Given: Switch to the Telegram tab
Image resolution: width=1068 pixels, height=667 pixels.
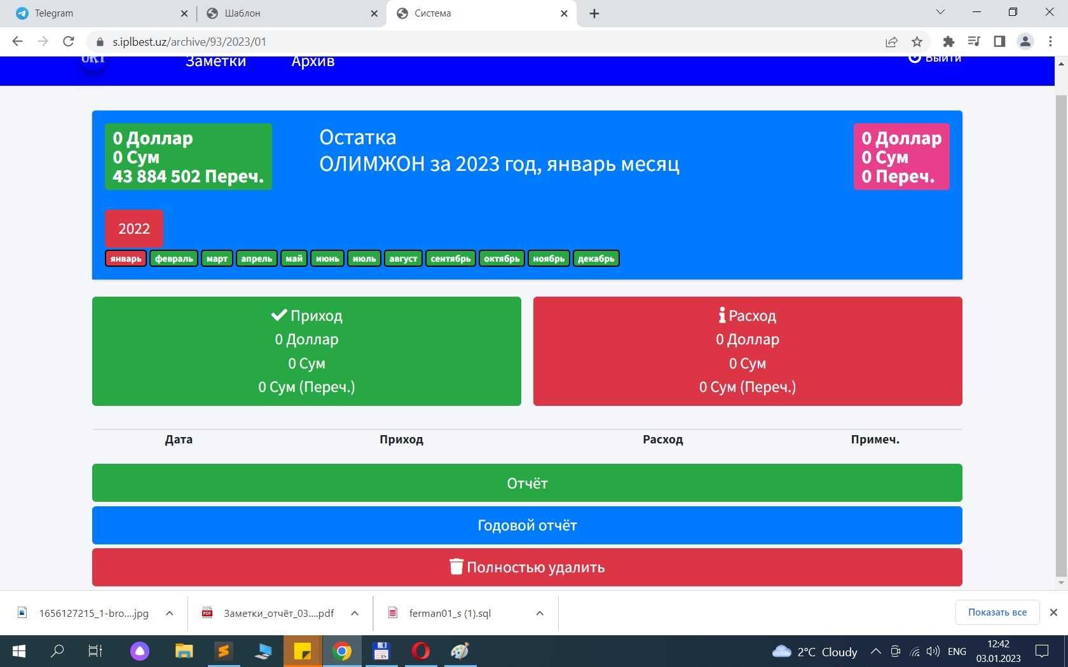Looking at the screenshot, I should (x=102, y=13).
